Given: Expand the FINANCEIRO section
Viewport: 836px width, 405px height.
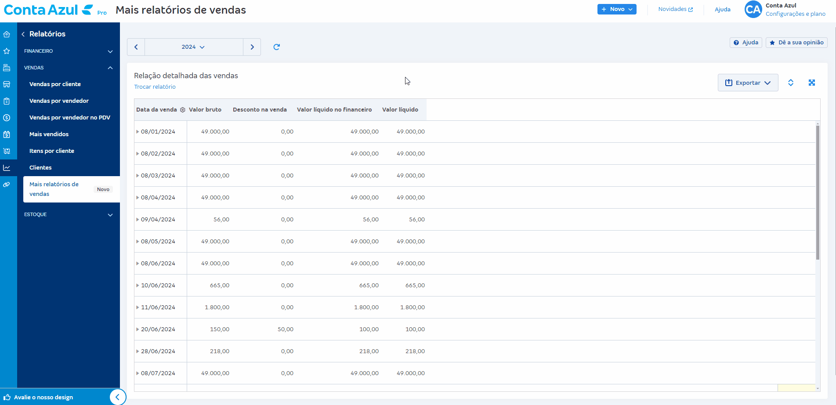Looking at the screenshot, I should pos(69,51).
